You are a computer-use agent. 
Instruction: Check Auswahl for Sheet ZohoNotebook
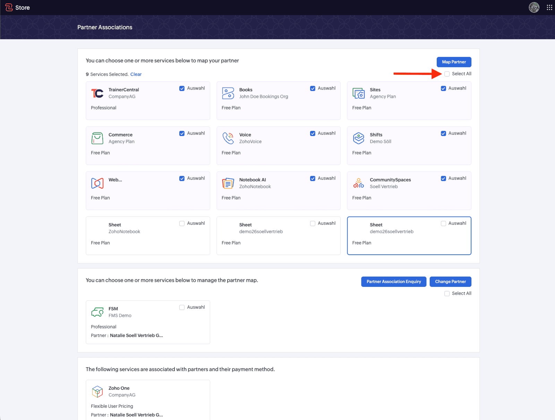click(x=182, y=224)
